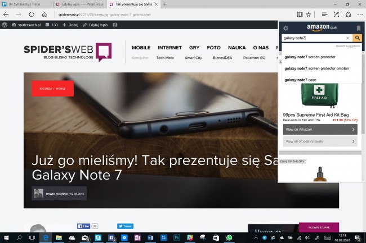Image resolution: width=366 pixels, height=243 pixels.
Task: Click the First Aid Kit product image
Action: 320,95
